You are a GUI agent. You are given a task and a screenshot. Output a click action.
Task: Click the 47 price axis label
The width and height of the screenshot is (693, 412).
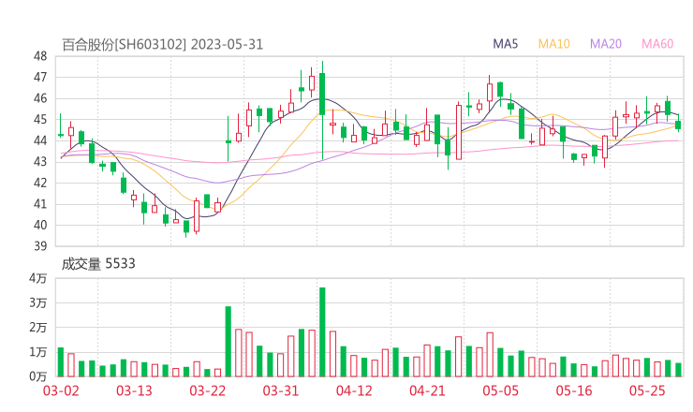(40, 78)
